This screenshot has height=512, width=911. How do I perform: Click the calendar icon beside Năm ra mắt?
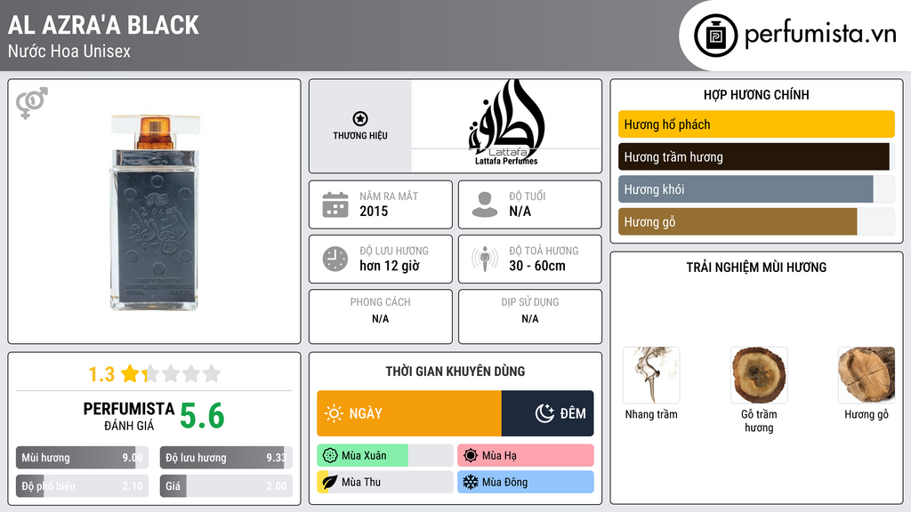(335, 204)
